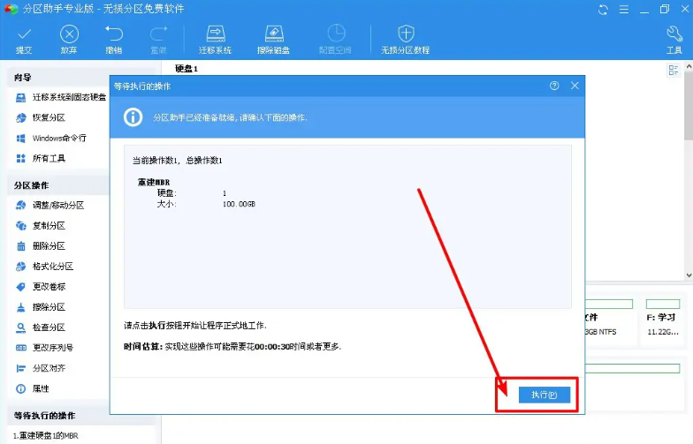The image size is (693, 444).
Task: Click the 提交 (Commit) toolbar icon
Action: (24, 37)
